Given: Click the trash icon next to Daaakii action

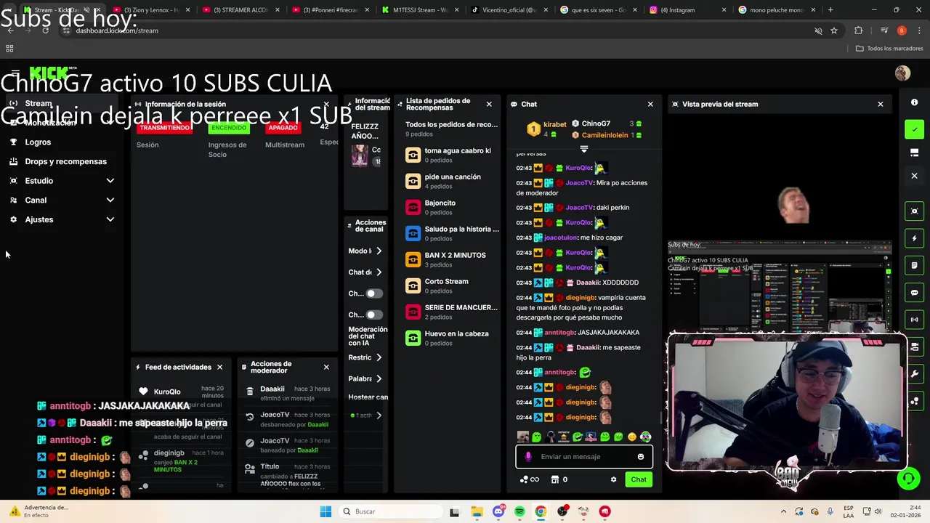Looking at the screenshot, I should pos(250,392).
